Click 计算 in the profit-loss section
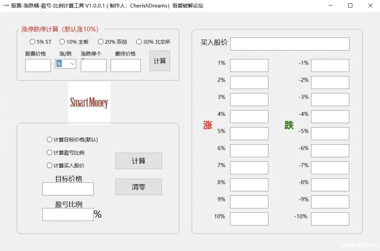Screen dimensions: 380x251 [138, 161]
